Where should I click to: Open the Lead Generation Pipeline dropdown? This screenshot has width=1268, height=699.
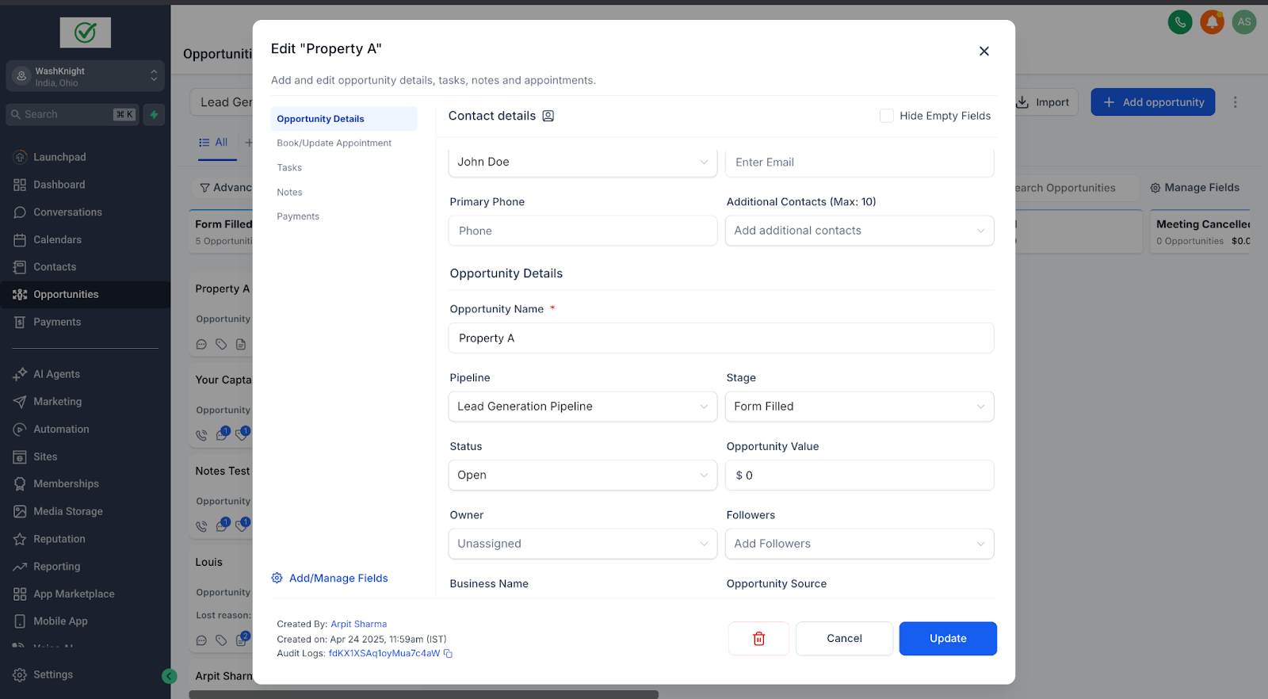click(582, 407)
